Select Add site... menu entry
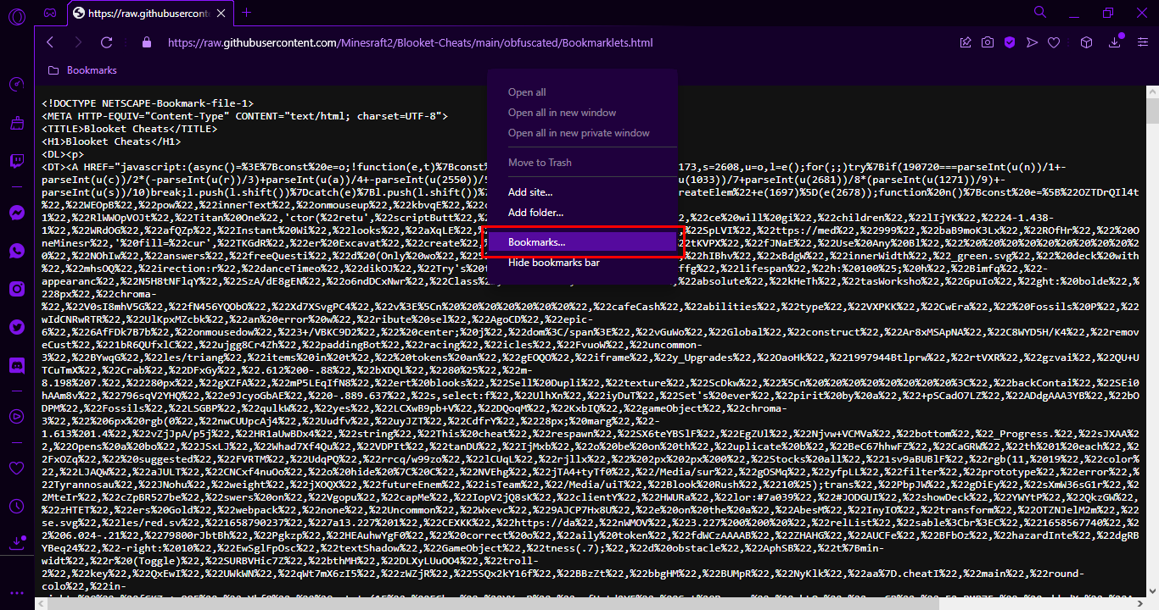Viewport: 1159px width, 610px height. [x=530, y=192]
